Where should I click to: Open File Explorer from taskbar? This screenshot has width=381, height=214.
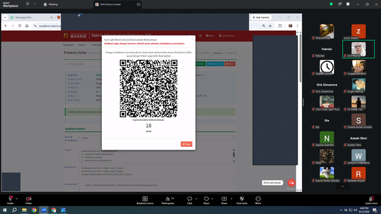[x=24, y=210]
